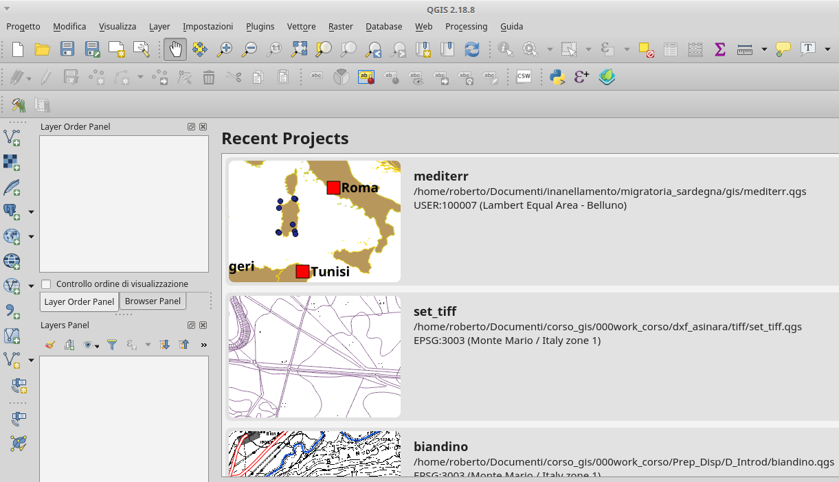Open new print composer
Viewport: 839px width, 482px height.
117,49
